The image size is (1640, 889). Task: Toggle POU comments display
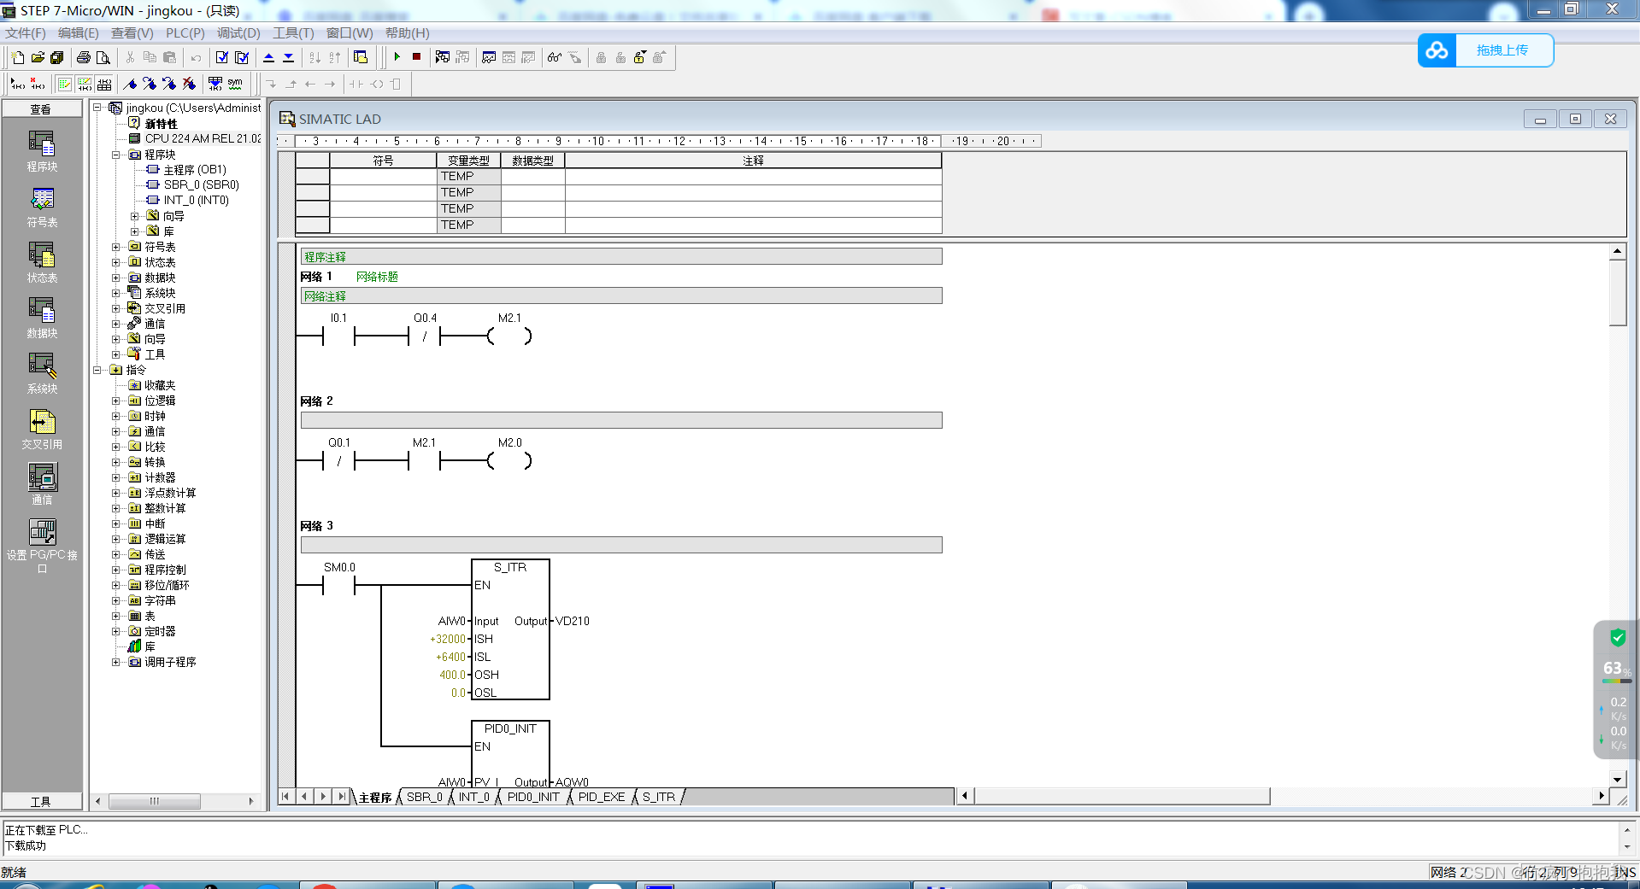[64, 84]
